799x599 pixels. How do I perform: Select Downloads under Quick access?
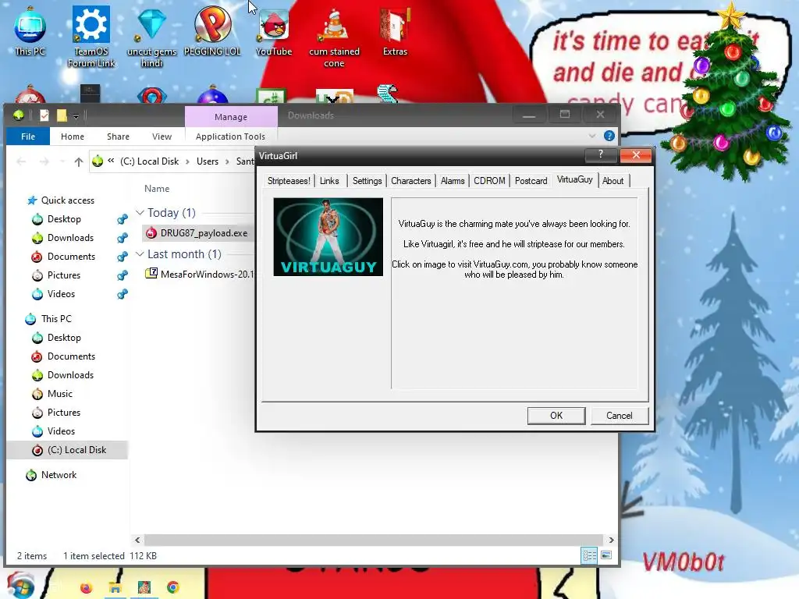70,238
